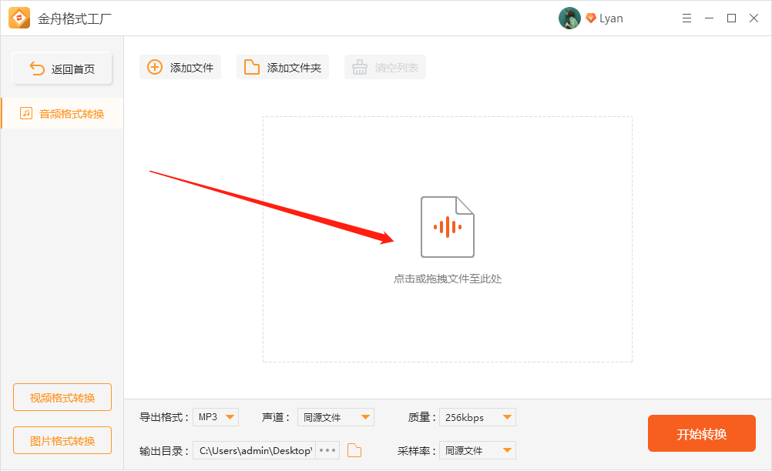Expand the 声道 channel dropdown

point(335,417)
